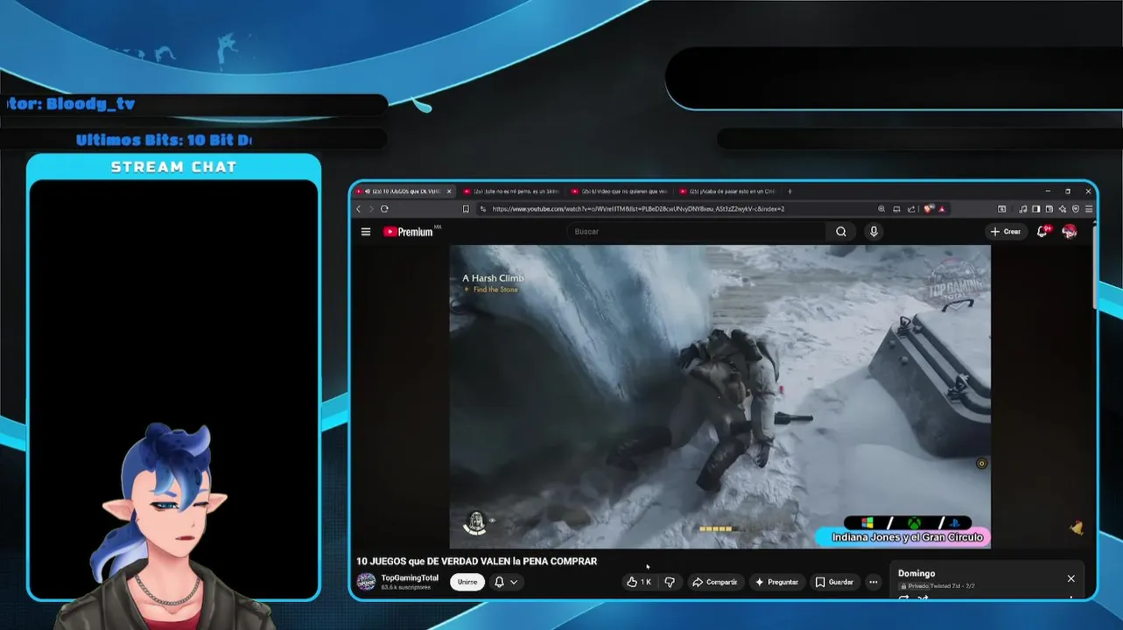Open the TopGamingTotal channel name link
Viewport: 1123px width, 630px height.
(410, 577)
